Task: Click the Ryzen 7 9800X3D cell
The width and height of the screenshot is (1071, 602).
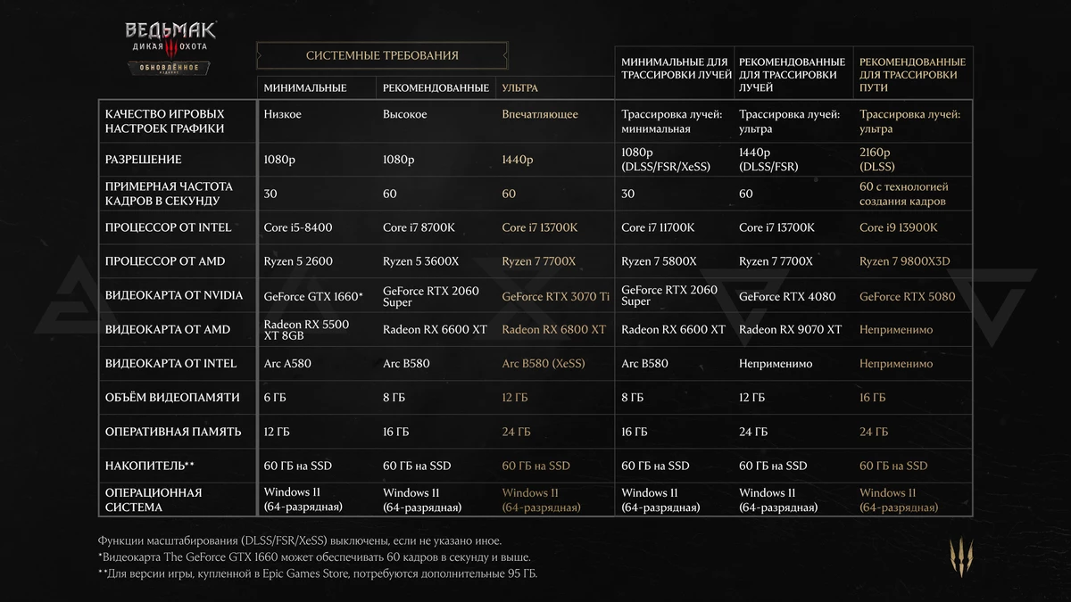Action: (x=903, y=261)
